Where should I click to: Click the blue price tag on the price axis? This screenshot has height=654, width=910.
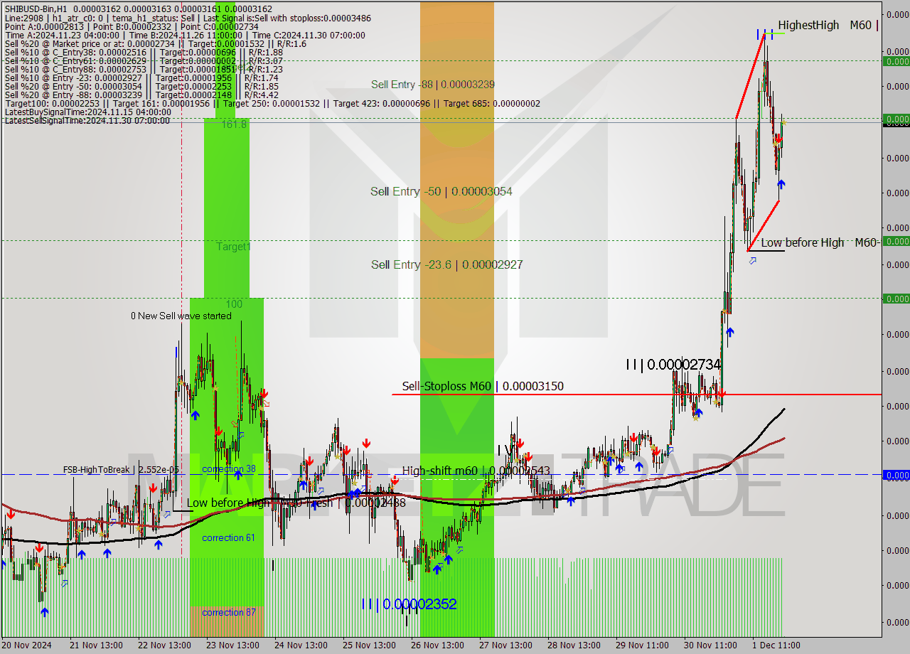896,475
